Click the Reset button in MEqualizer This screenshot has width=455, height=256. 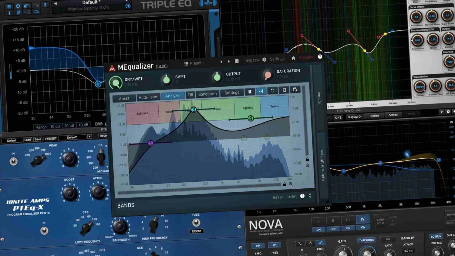278,197
